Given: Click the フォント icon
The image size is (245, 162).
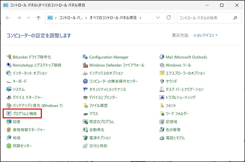Looking at the screenshot, I should pos(162,106).
